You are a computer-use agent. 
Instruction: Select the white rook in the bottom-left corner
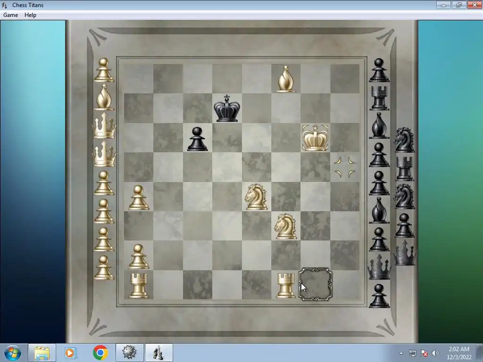[139, 285]
